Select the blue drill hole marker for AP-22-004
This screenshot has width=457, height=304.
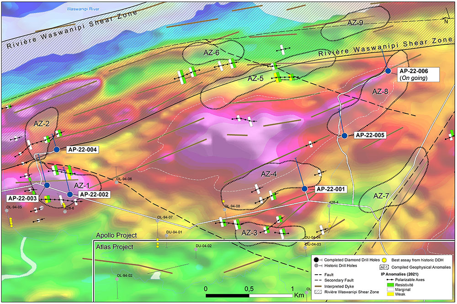[x=57, y=149]
